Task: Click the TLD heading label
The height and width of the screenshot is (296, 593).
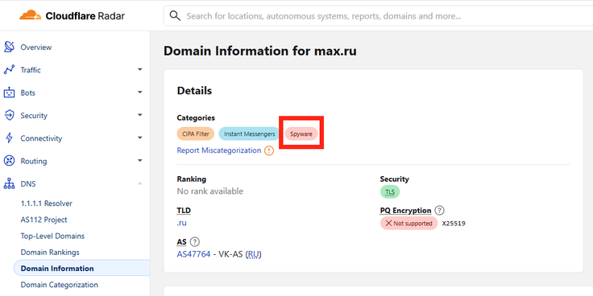Action: (x=184, y=210)
